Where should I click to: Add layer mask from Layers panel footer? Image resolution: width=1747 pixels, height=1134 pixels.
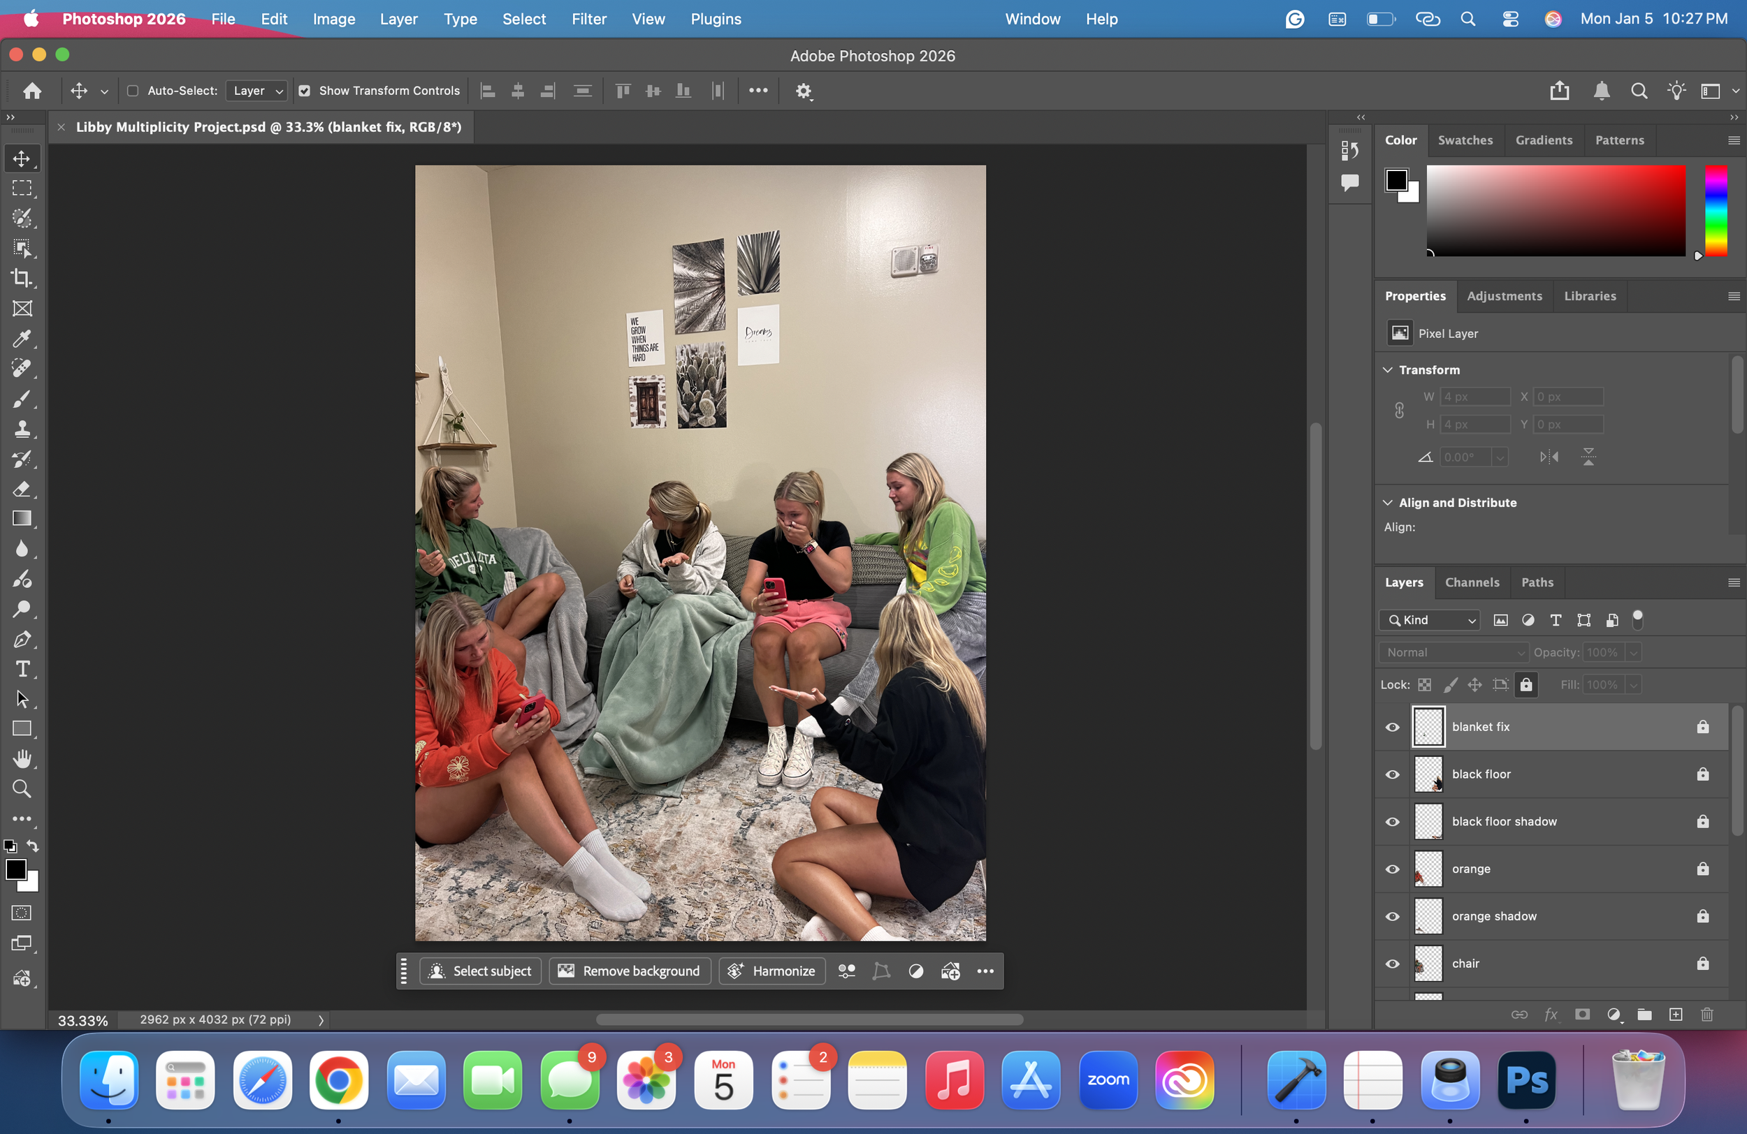pyautogui.click(x=1582, y=1015)
